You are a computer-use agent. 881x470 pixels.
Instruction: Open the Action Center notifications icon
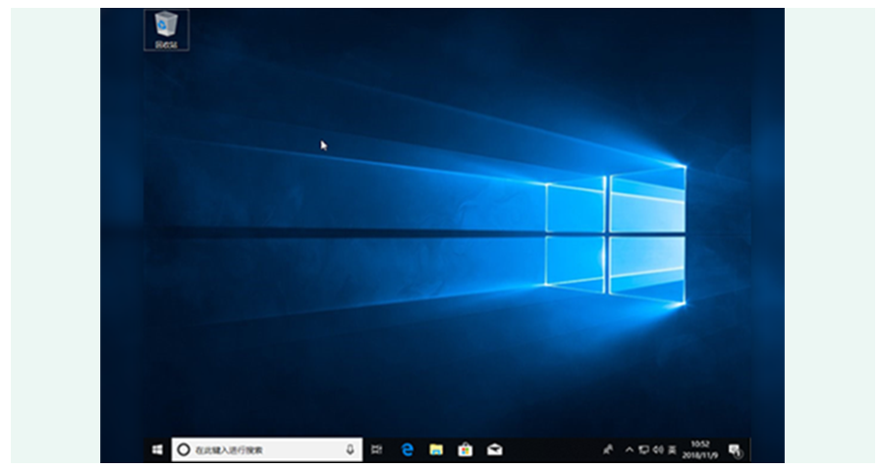pyautogui.click(x=735, y=450)
